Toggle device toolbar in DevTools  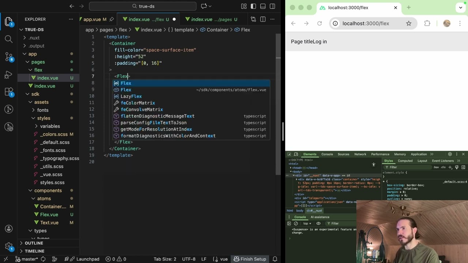296,154
